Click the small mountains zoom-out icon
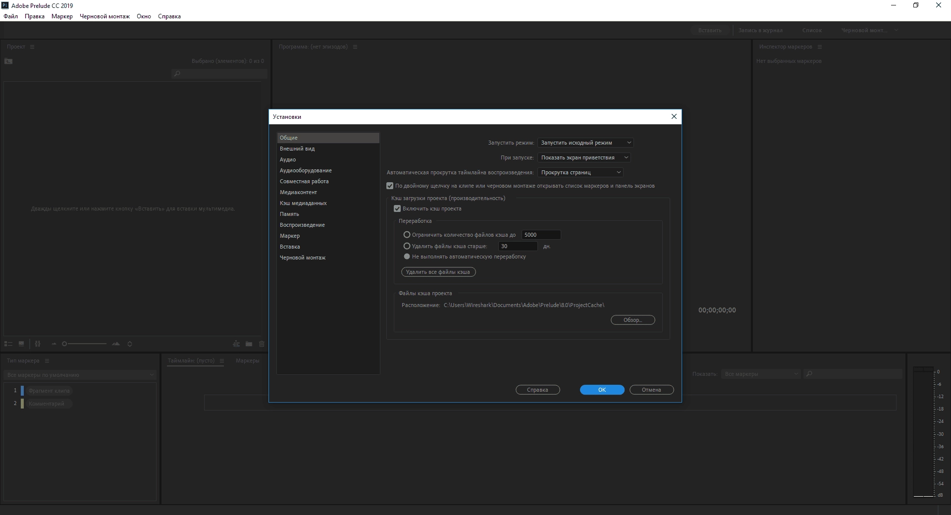The image size is (951, 515). click(54, 344)
